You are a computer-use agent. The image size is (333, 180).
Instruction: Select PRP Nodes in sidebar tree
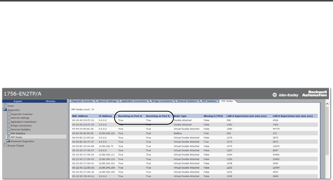16,137
